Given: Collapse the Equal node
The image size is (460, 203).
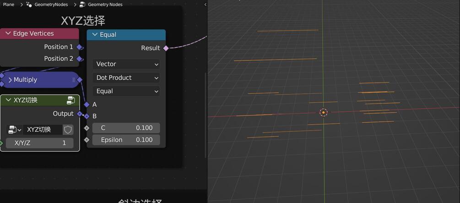Looking at the screenshot, I should (95, 35).
